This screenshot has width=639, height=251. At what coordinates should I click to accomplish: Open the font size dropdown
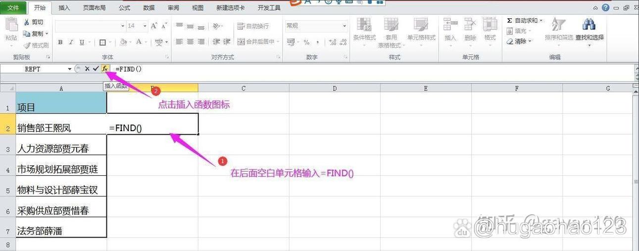pos(145,26)
